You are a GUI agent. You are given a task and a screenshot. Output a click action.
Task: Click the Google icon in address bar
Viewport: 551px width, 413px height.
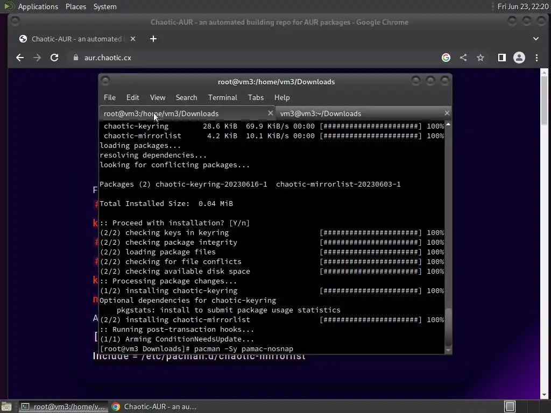click(x=446, y=58)
